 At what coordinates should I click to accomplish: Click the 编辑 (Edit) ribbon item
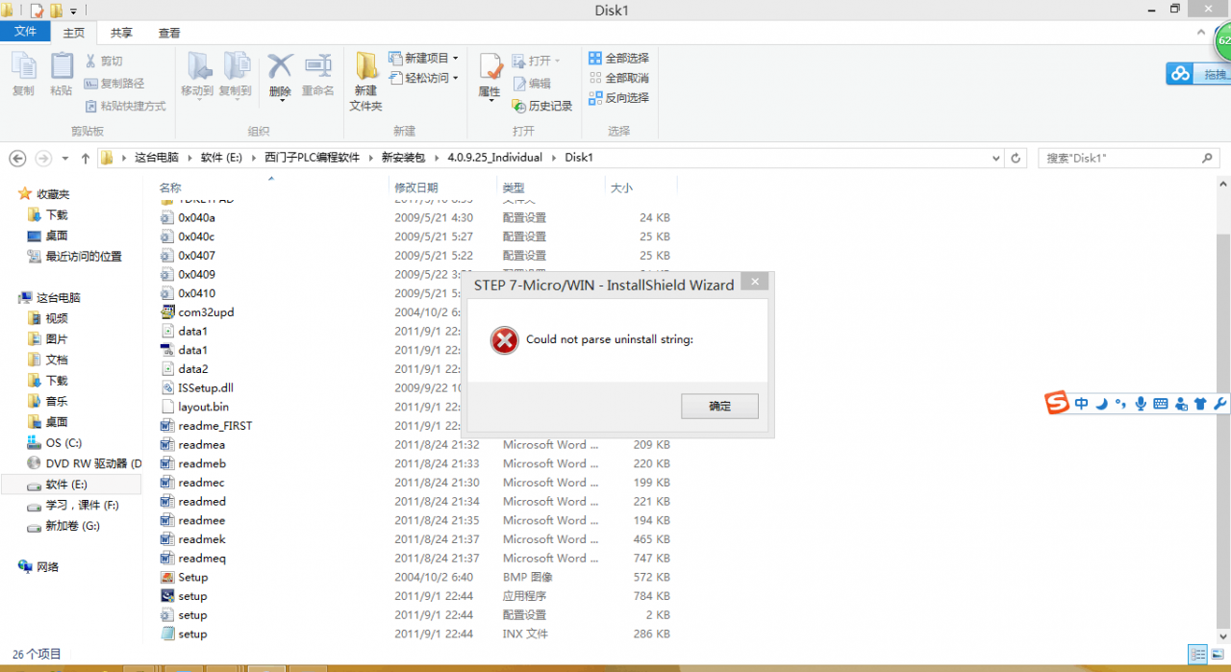pos(532,84)
